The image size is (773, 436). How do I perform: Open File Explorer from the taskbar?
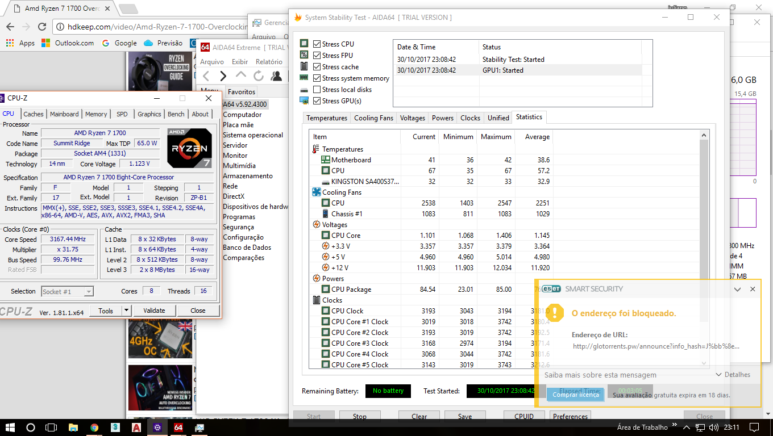tap(73, 427)
